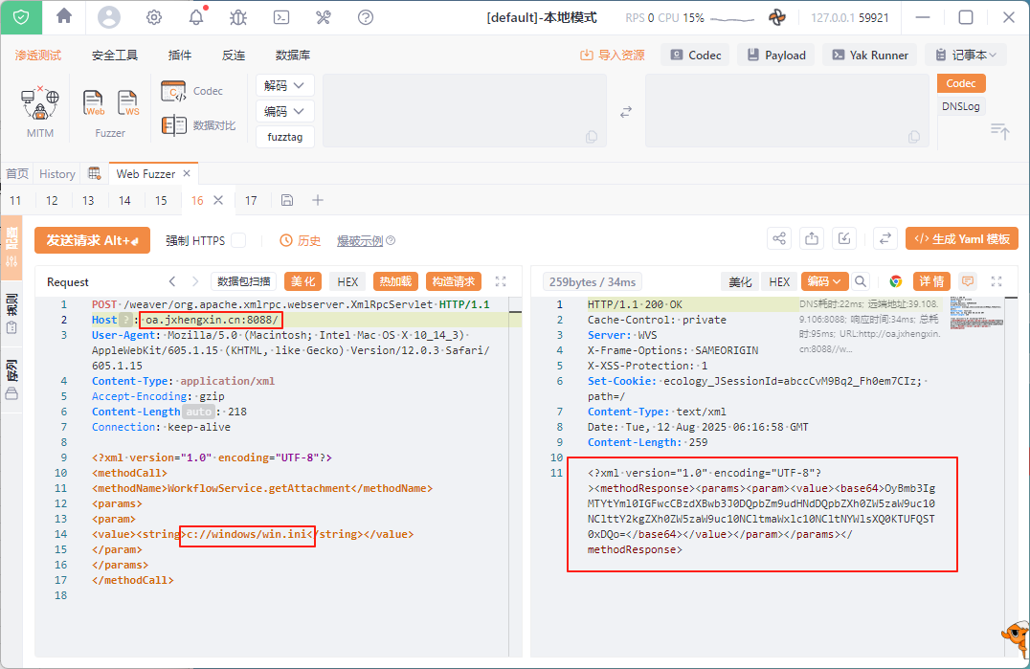Click the bug report icon
The image size is (1030, 669).
238,17
